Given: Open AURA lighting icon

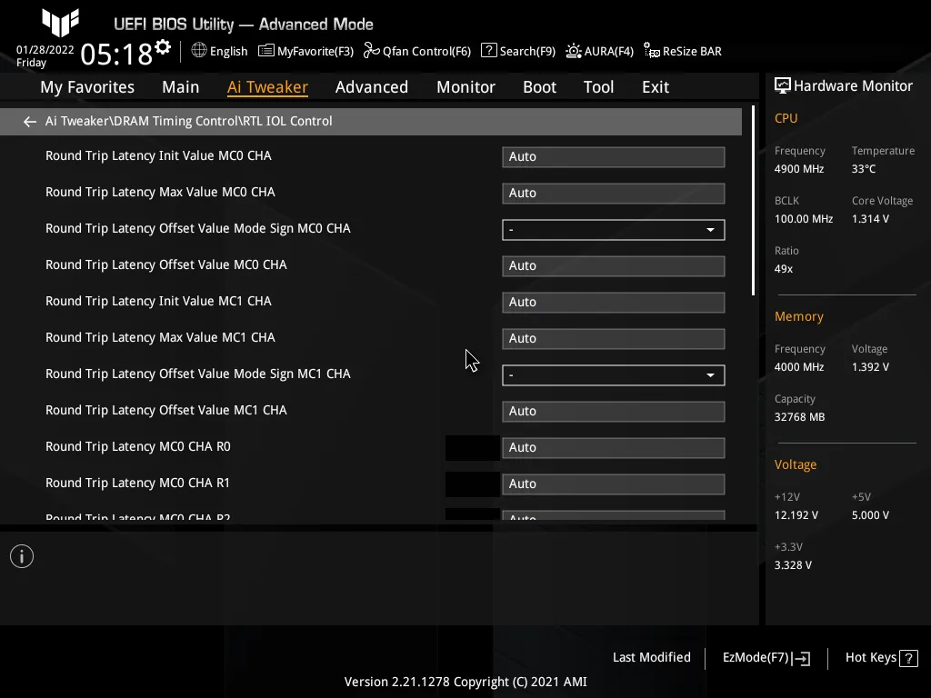Looking at the screenshot, I should [574, 51].
